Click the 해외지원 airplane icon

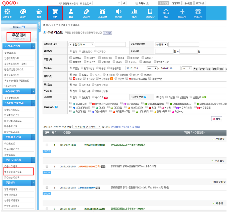point(182,12)
